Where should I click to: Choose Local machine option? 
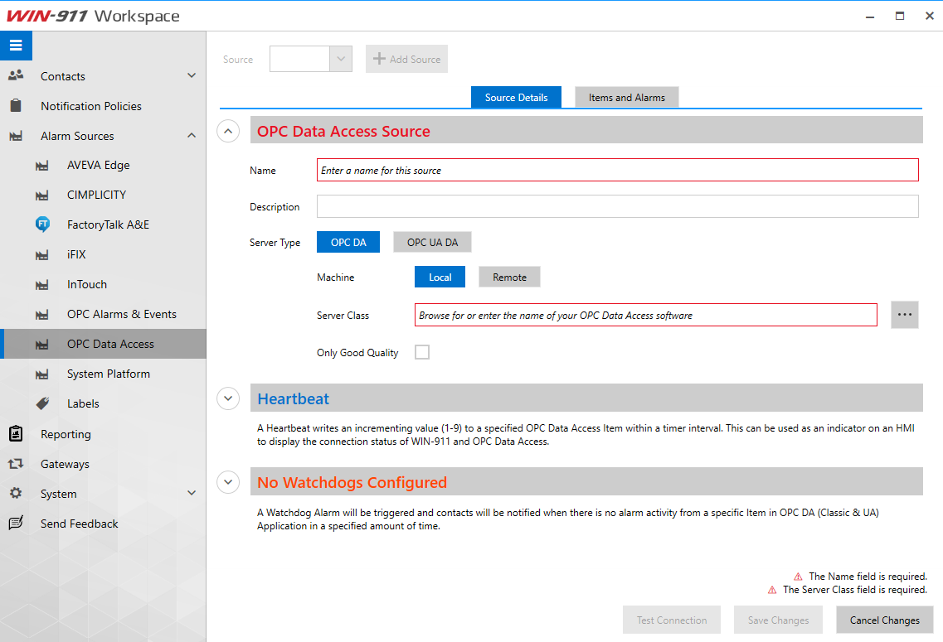click(440, 277)
